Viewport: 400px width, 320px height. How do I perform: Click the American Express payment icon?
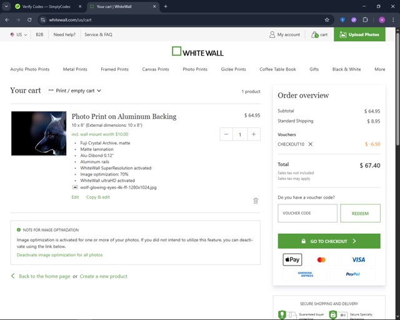click(x=305, y=274)
